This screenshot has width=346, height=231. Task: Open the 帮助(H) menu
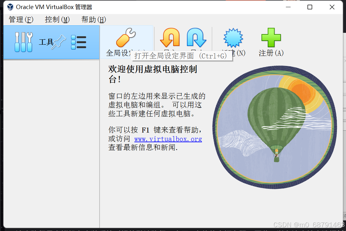[x=94, y=20]
